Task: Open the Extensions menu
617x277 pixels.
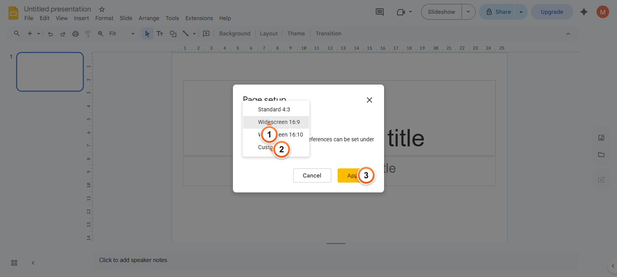Action: 199,18
